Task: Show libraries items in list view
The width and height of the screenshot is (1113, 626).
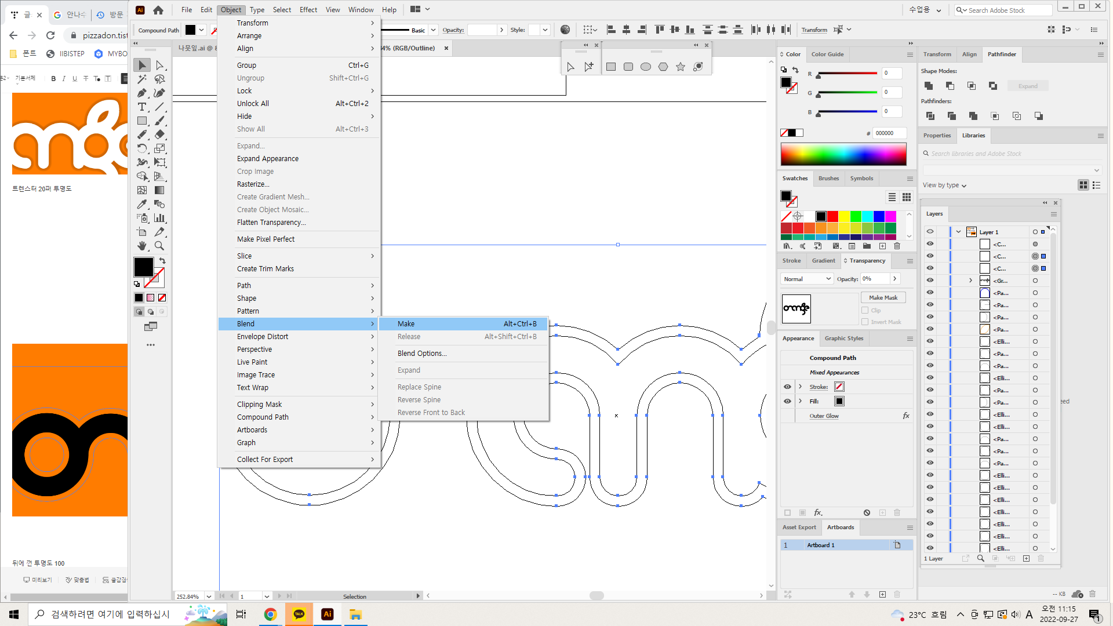Action: pos(1096,185)
